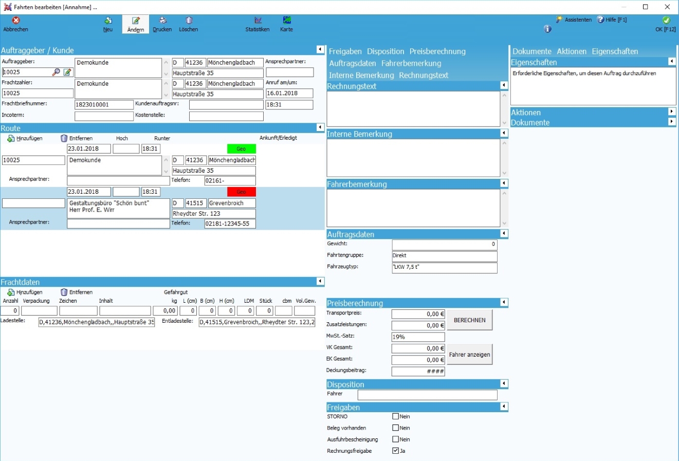The height and width of the screenshot is (461, 679).
Task: Enable the Ausfuhrbescheinigung checkbox
Action: click(396, 439)
